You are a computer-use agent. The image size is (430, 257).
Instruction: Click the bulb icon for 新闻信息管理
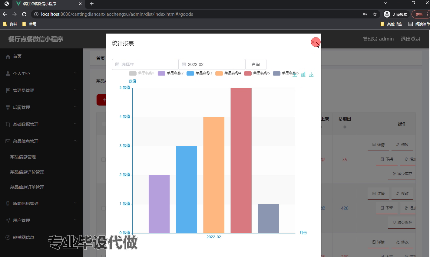[x=8, y=203]
